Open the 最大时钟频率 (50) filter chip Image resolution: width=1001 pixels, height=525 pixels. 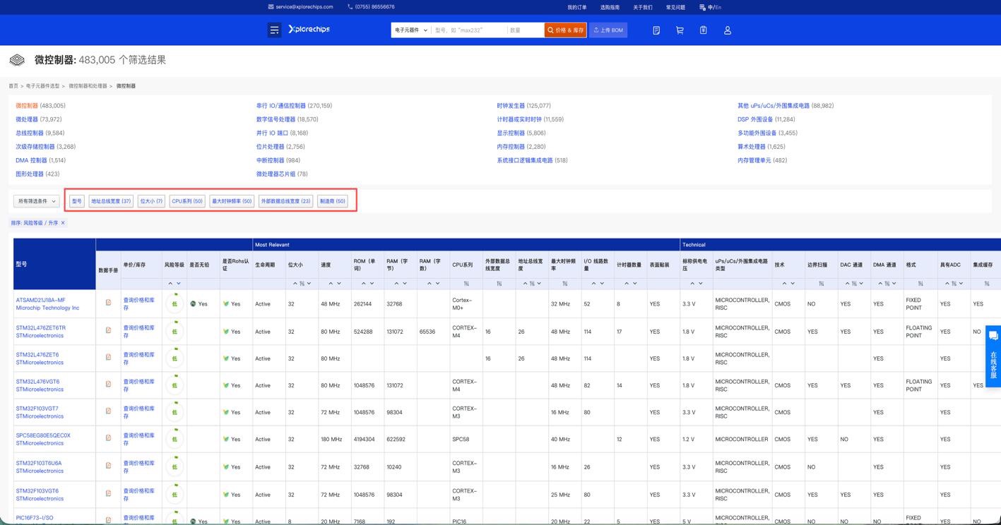232,201
